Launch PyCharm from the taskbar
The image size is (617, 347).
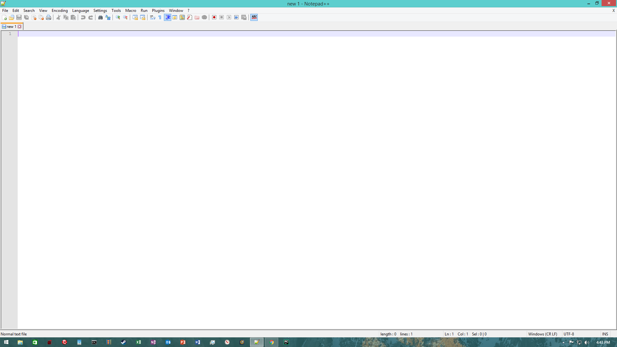[286, 342]
